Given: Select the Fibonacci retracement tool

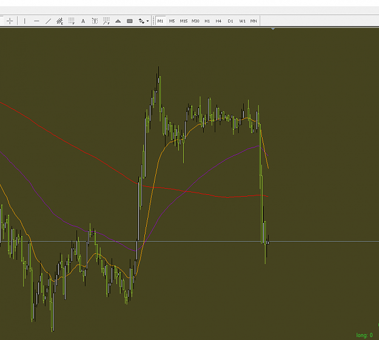Looking at the screenshot, I should pyautogui.click(x=72, y=21).
